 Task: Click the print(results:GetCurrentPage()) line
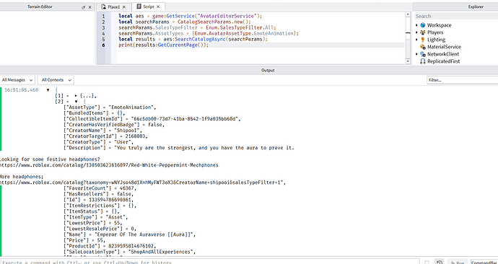coord(164,45)
